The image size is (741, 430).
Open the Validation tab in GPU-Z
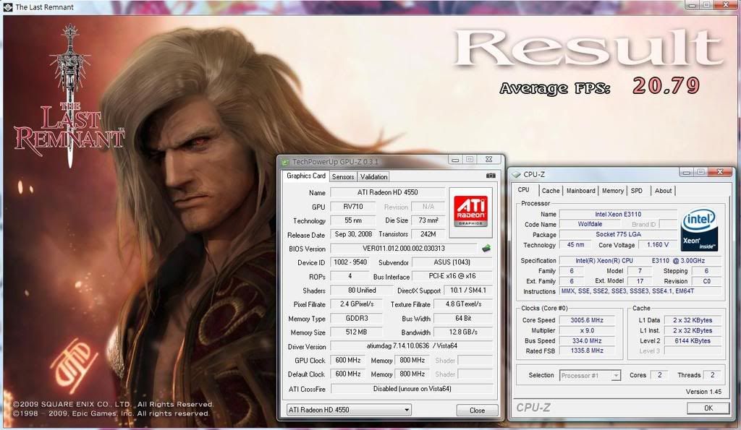click(373, 176)
